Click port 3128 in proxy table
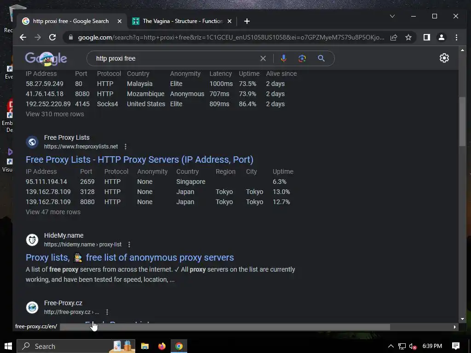Image resolution: width=471 pixels, height=353 pixels. (x=87, y=192)
